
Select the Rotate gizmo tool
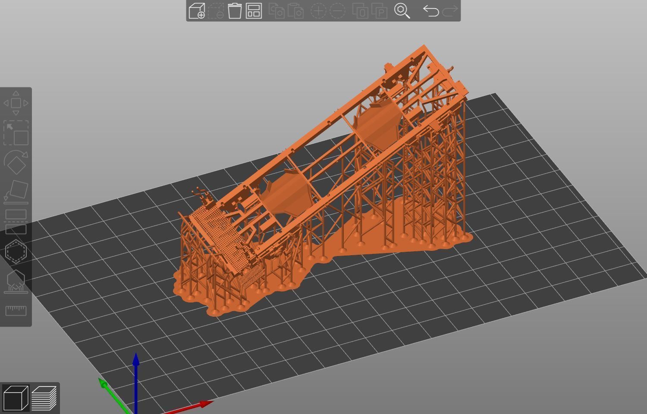[x=16, y=162]
